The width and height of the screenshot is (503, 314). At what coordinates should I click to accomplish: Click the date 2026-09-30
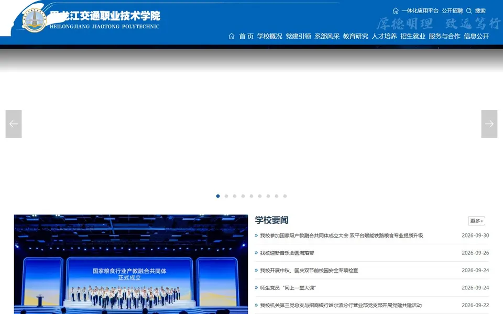coord(475,235)
